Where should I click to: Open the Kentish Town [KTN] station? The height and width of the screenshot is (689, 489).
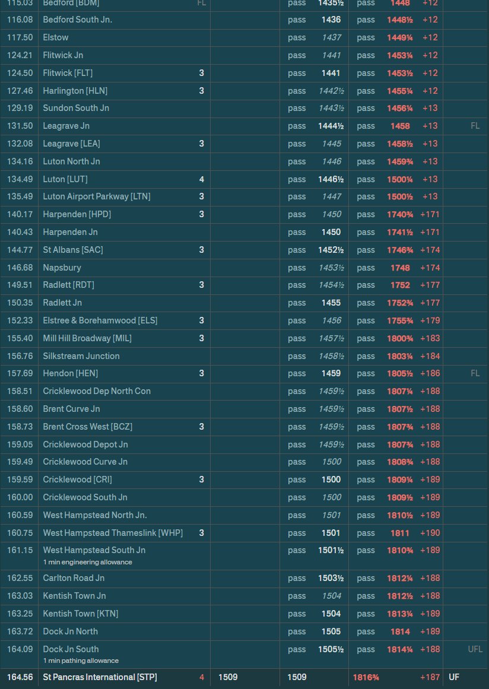coord(80,614)
